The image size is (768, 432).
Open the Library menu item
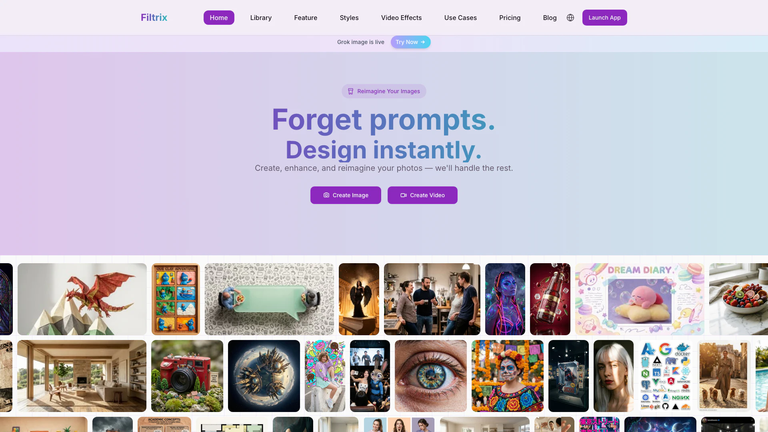(x=261, y=18)
